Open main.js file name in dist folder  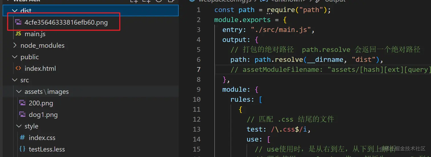point(35,34)
